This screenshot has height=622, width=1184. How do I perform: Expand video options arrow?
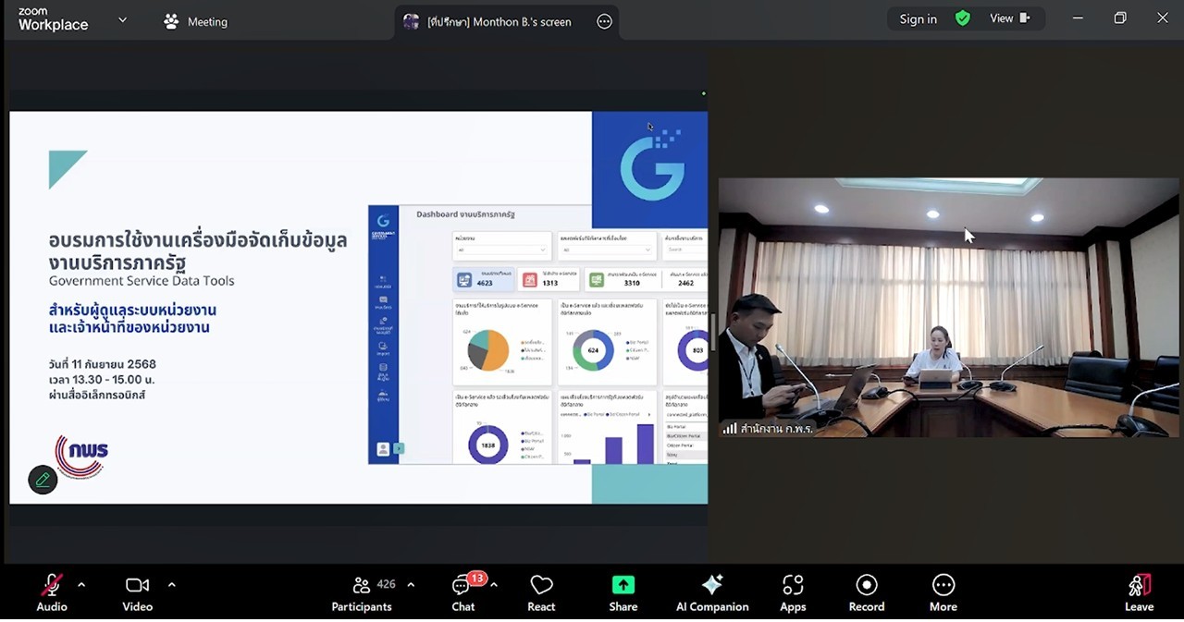pyautogui.click(x=171, y=584)
